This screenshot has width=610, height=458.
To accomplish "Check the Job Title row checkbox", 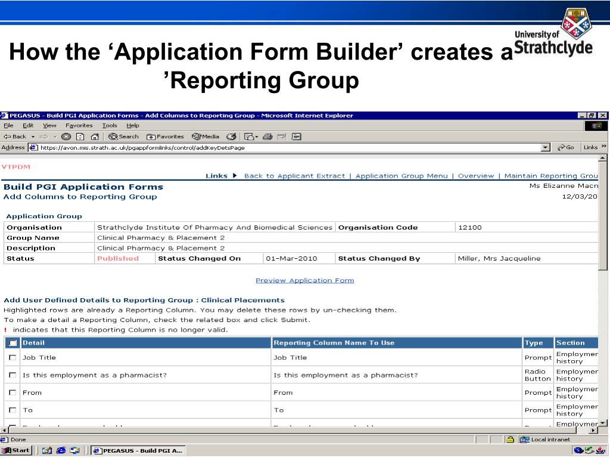I will (13, 358).
